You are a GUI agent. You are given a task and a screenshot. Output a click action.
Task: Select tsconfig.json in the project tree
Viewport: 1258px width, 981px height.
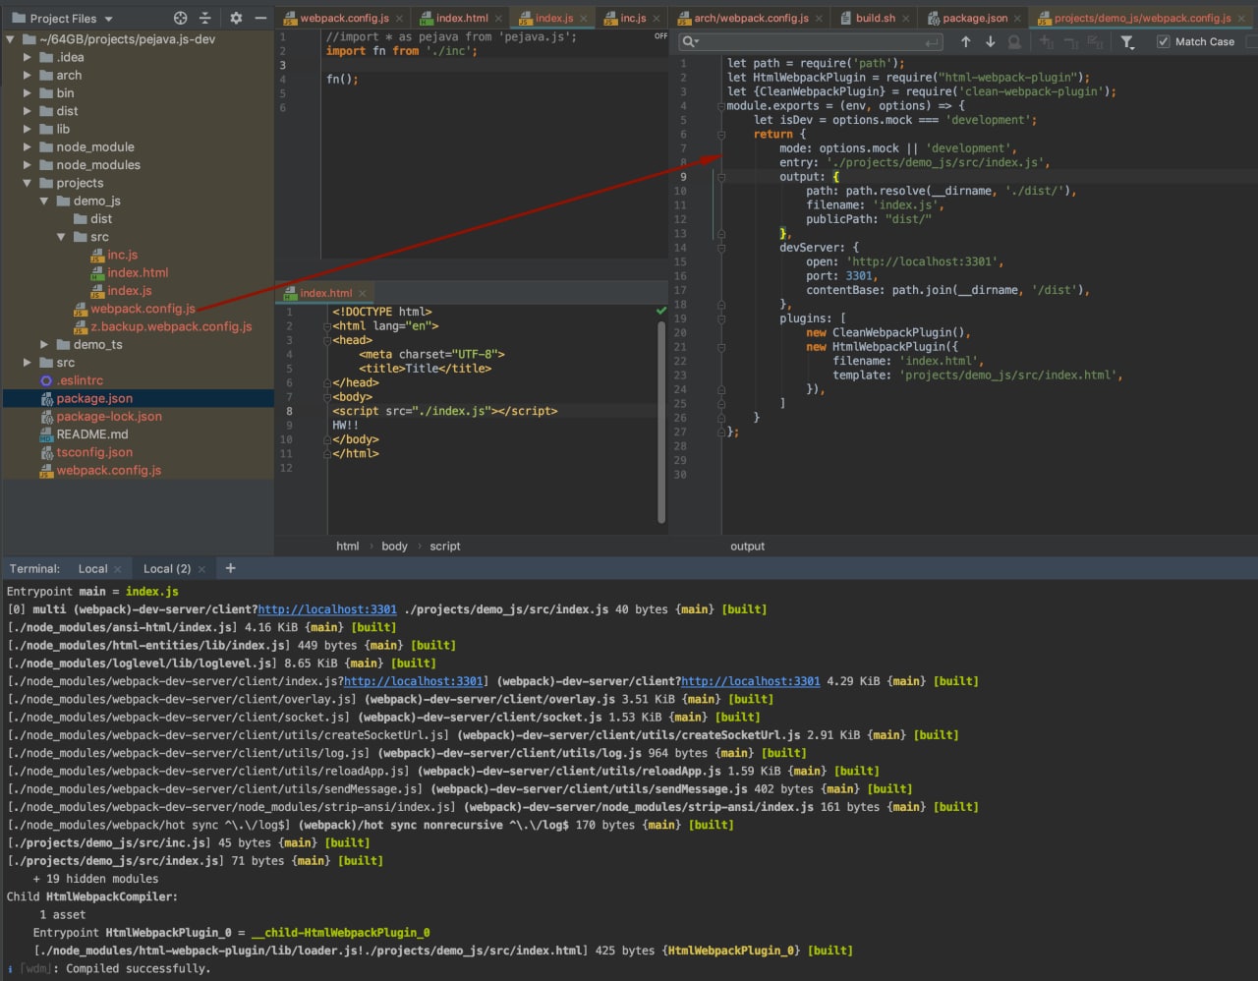tap(94, 452)
